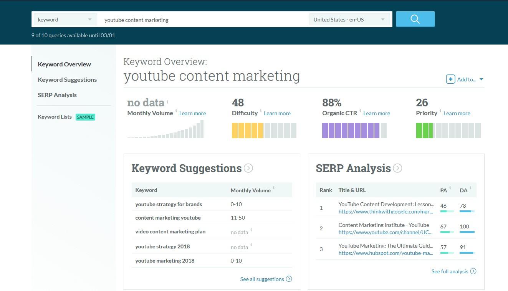Open the youtube.com/channel URL
The image size is (508, 291).
386,232
